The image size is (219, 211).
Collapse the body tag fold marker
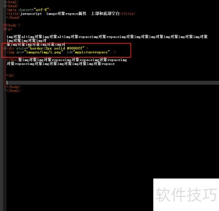click(5, 25)
